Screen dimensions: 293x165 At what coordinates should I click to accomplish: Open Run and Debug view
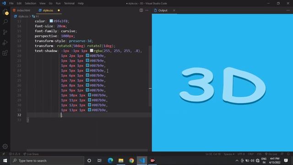point(5,43)
